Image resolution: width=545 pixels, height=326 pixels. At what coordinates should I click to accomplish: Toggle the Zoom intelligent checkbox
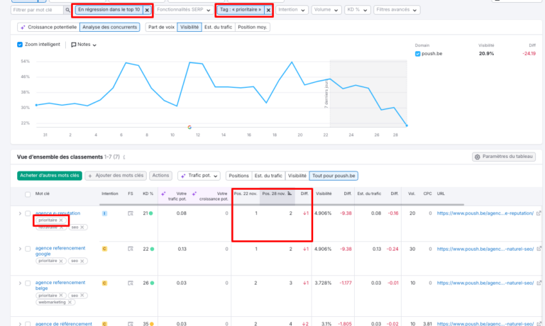click(21, 44)
